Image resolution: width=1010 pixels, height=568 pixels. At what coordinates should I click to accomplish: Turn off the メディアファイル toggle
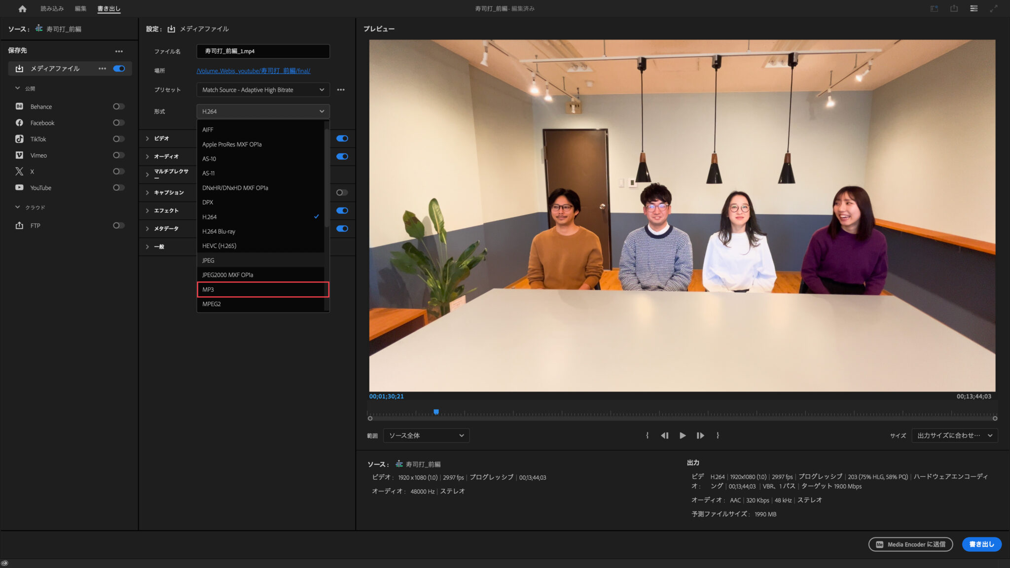pos(119,69)
